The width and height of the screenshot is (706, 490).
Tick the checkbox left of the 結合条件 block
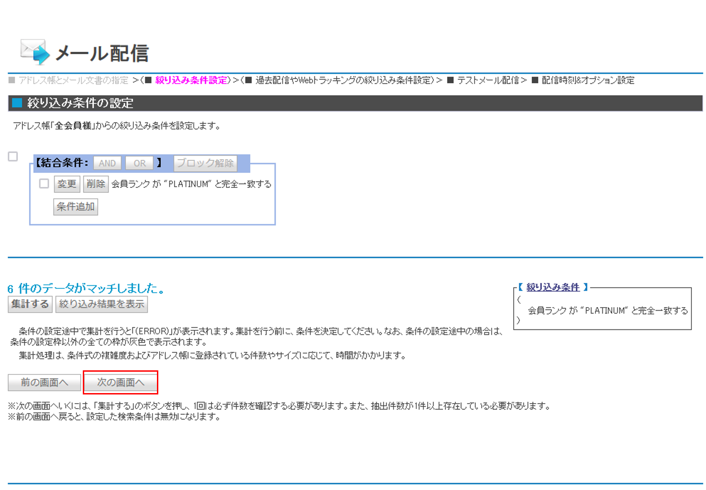click(13, 157)
